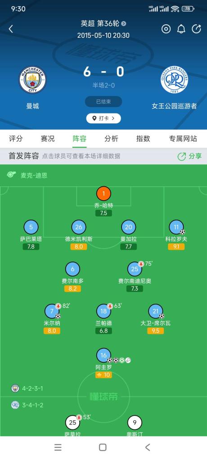Open Queens Park Rangers crest
The width and height of the screenshot is (207, 460).
pos(175,80)
